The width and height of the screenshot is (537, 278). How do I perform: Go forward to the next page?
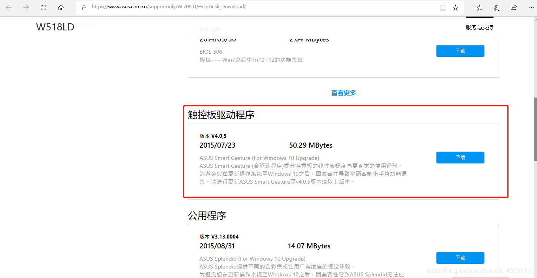click(x=26, y=8)
